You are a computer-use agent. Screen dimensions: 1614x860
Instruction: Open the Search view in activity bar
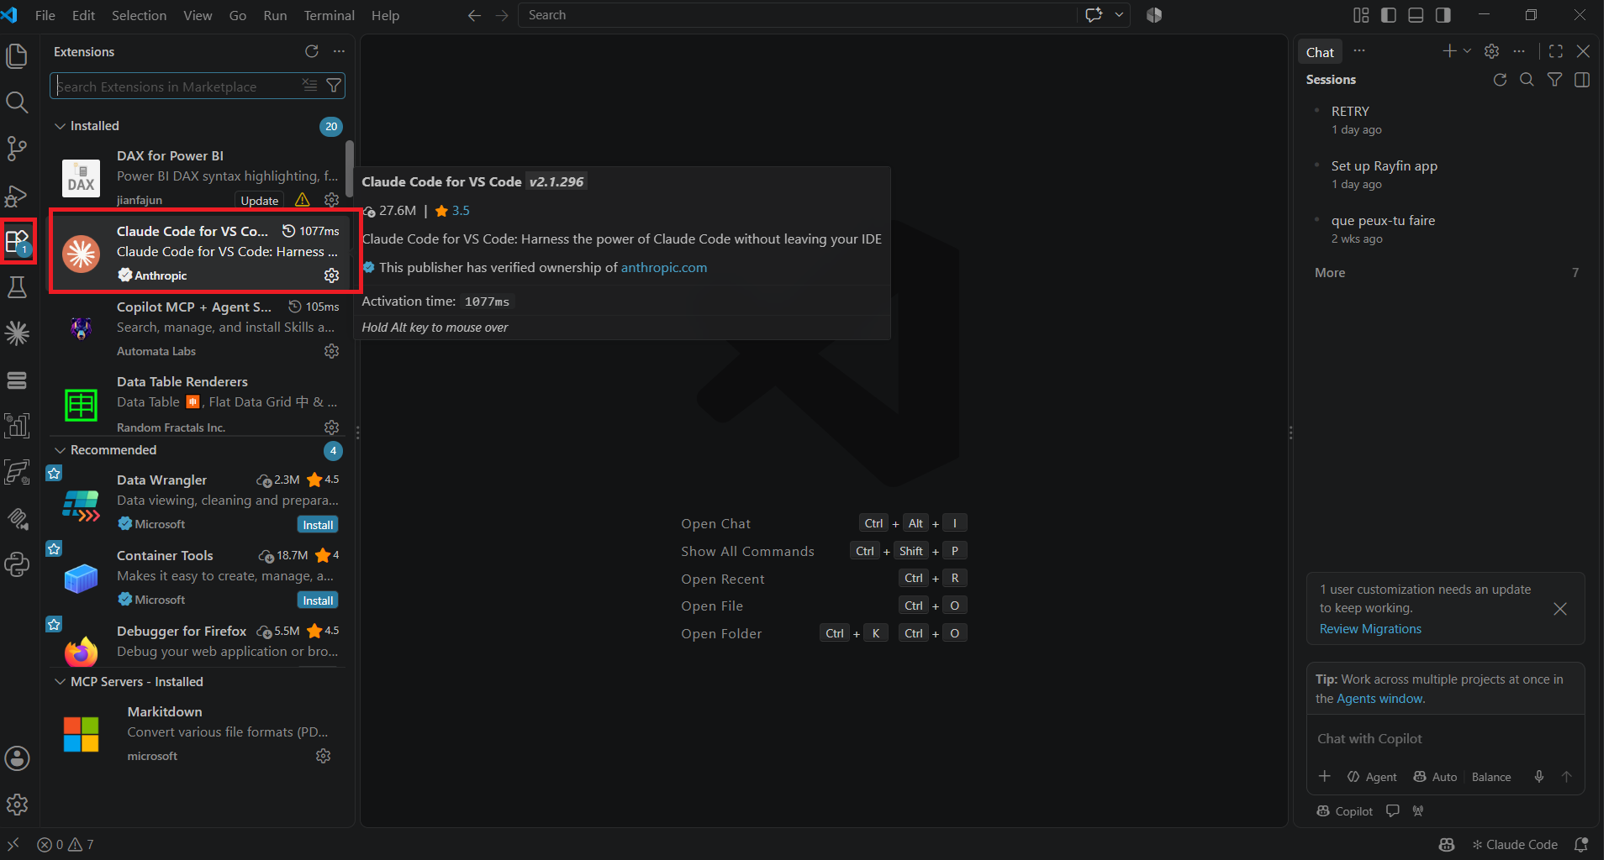(17, 102)
